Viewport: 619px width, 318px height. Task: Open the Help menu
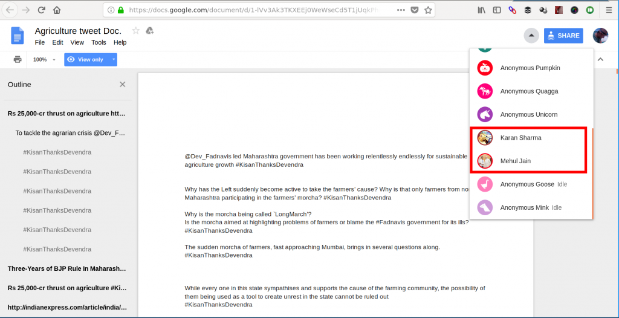(x=120, y=42)
